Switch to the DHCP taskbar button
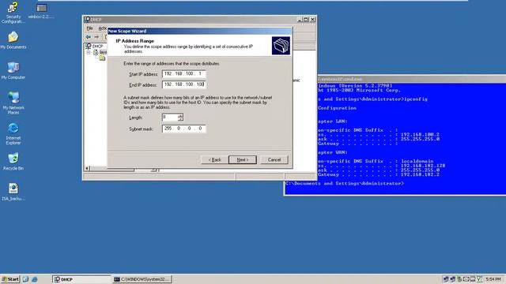Viewport: 506px width, 284px height. 81,279
